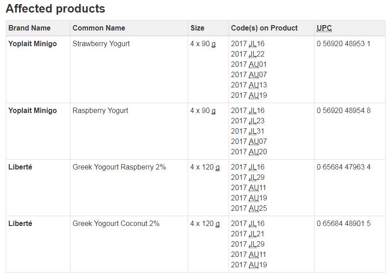Select the product code 2017 AU01
The image size is (387, 278).
[x=249, y=64]
